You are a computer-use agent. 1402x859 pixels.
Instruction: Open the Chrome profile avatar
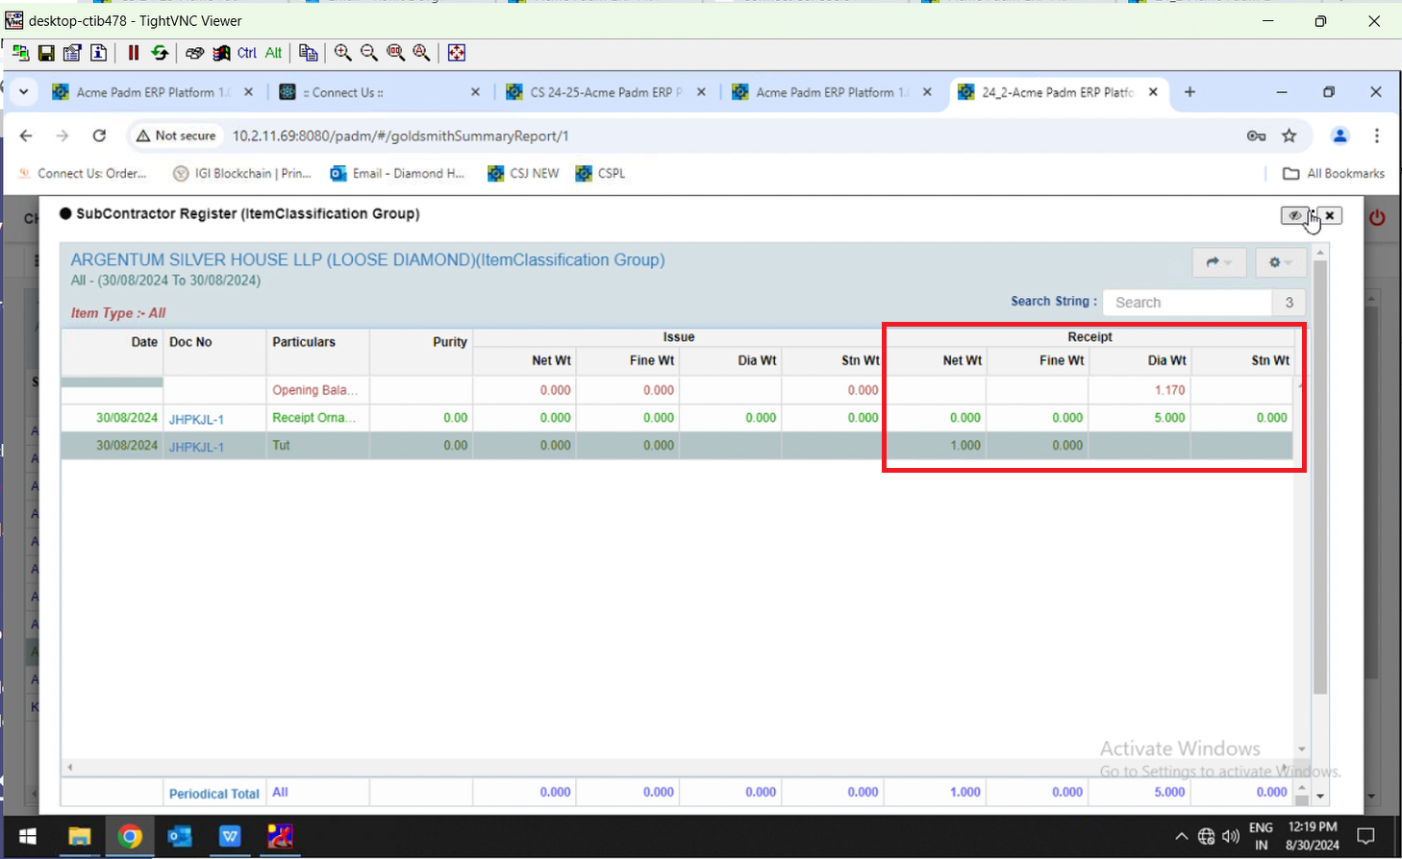tap(1339, 135)
